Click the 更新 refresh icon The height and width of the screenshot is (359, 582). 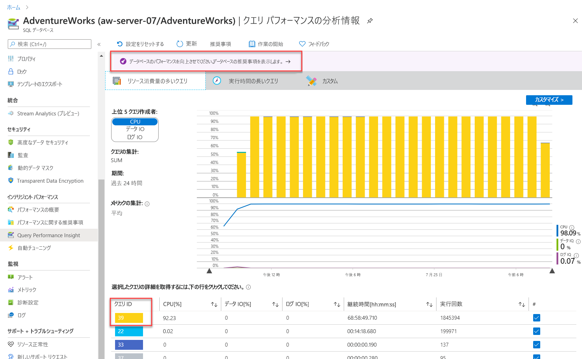[x=180, y=44]
